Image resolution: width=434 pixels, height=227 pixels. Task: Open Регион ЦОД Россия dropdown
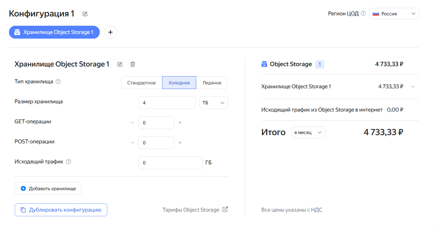pos(394,14)
